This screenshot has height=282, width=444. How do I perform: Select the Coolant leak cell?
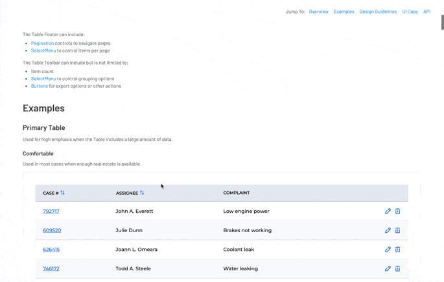coord(239,250)
